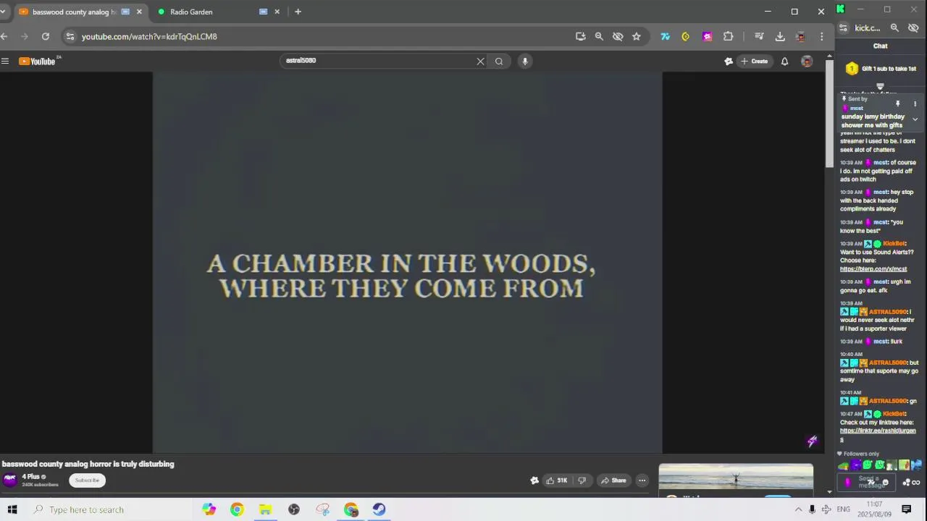This screenshot has height=521, width=927.
Task: Open the Windows Start menu
Action: click(x=12, y=509)
